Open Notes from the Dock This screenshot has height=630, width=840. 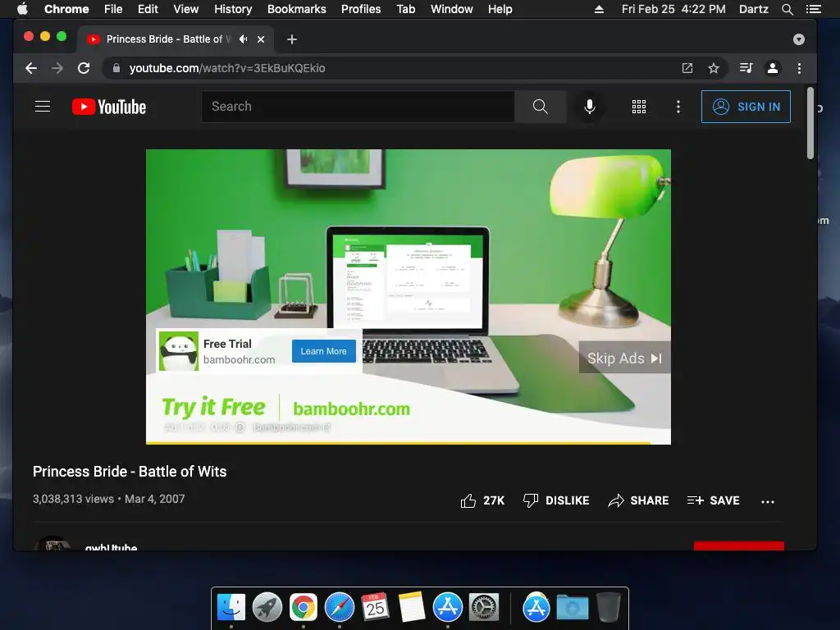click(x=412, y=607)
